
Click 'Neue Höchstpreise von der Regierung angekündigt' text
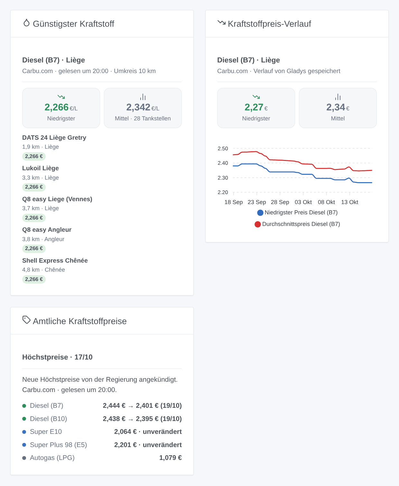click(100, 379)
